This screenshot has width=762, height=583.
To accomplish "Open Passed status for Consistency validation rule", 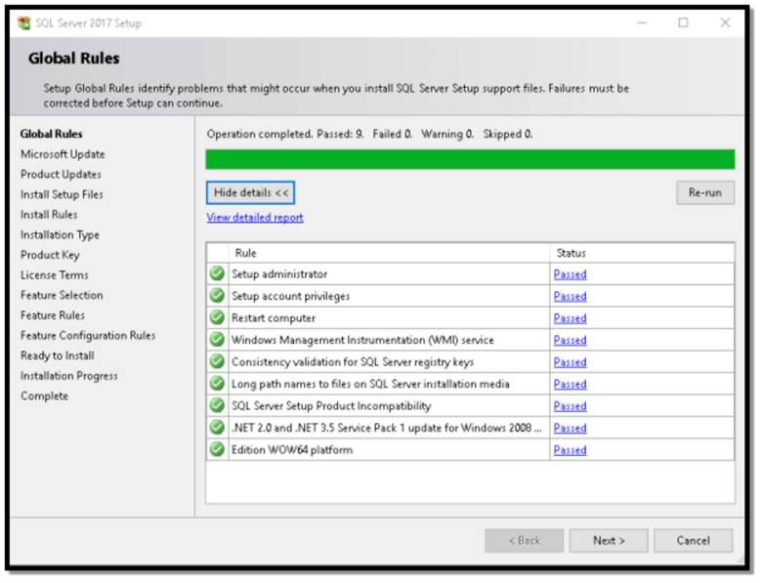I will pyautogui.click(x=571, y=362).
